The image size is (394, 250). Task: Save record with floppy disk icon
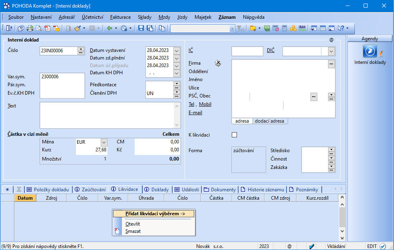tap(141, 28)
